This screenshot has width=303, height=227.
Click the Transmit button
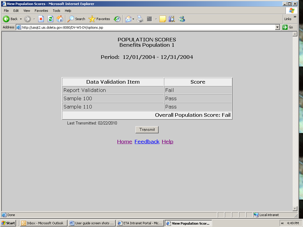coord(147,129)
